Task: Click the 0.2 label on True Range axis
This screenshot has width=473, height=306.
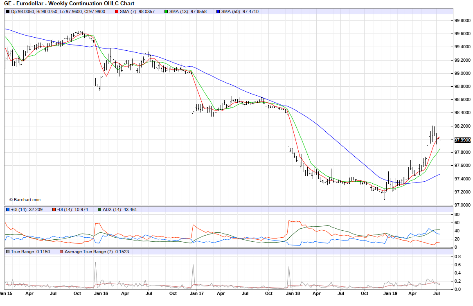Action: pos(457,281)
